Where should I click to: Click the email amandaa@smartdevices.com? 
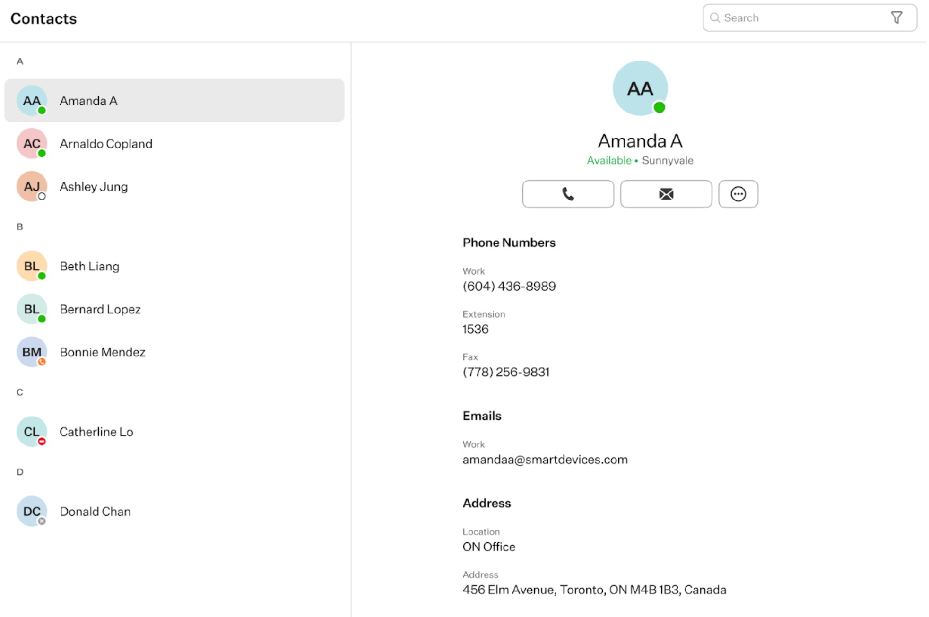click(545, 460)
